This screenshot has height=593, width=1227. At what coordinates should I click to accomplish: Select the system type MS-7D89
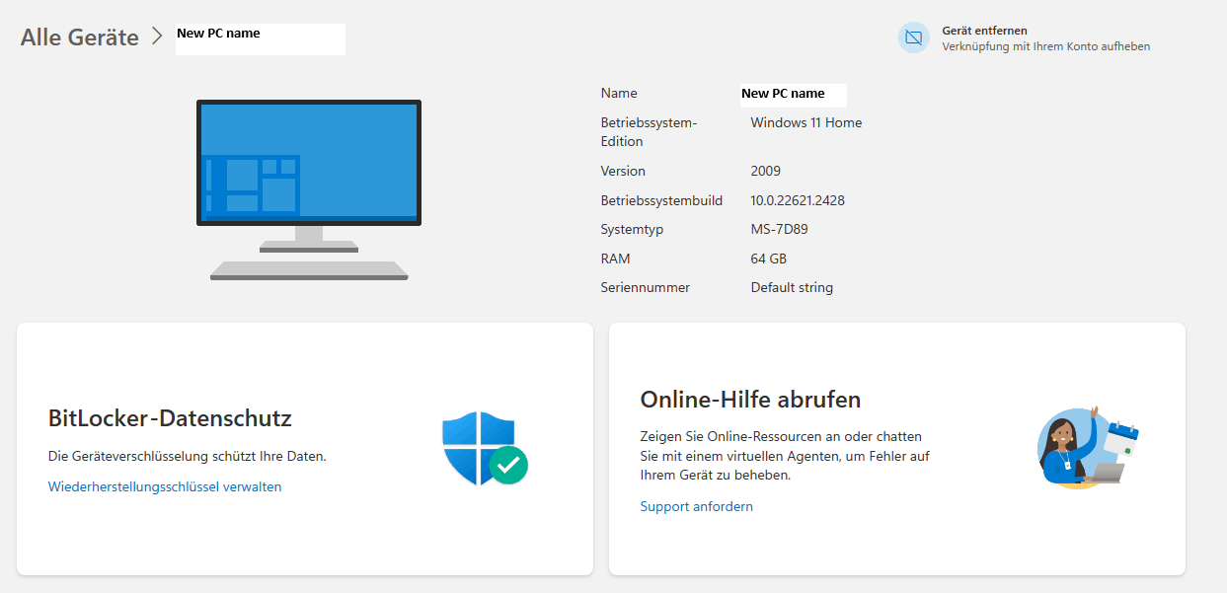click(x=780, y=229)
